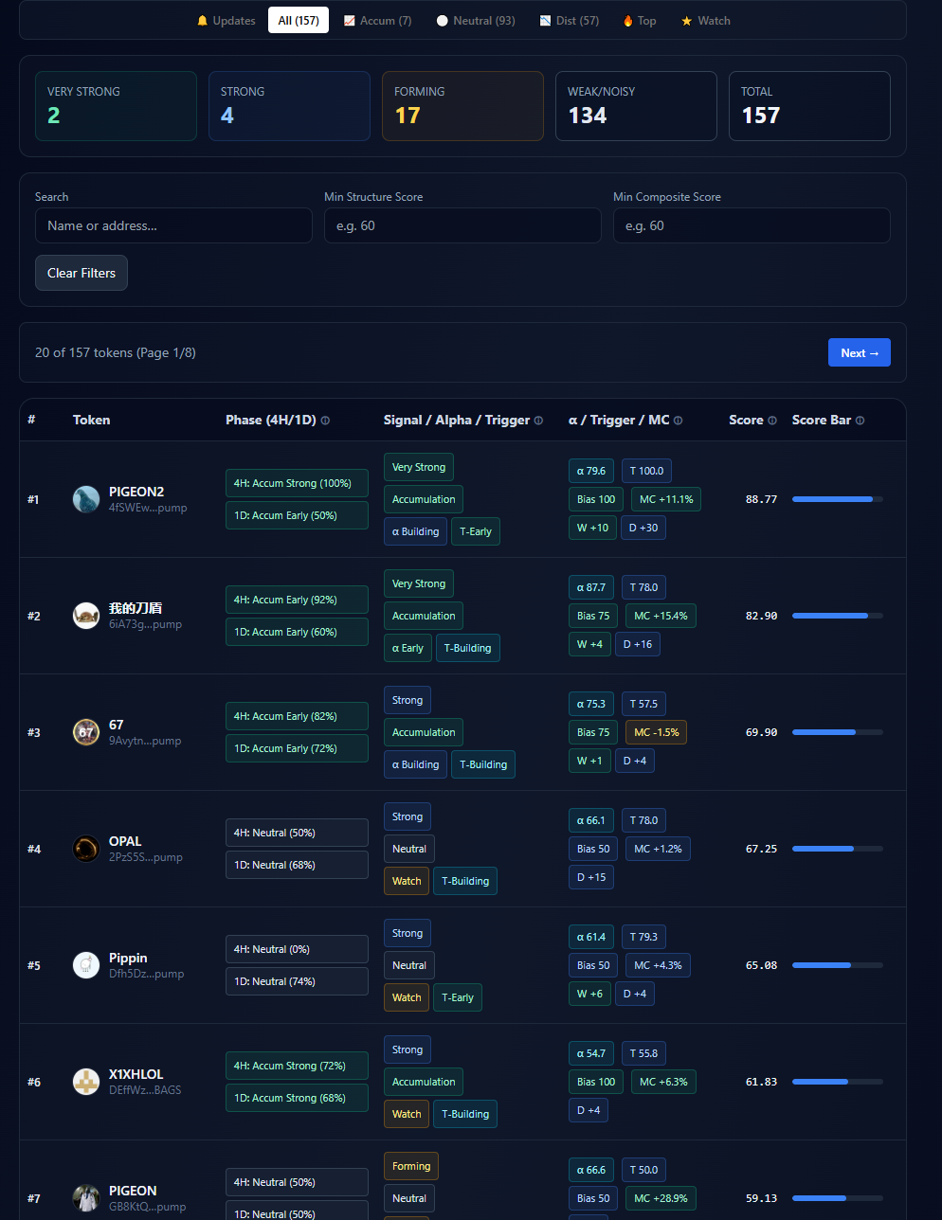
Task: Click the PIGEON token avatar in row 7
Action: (86, 1198)
